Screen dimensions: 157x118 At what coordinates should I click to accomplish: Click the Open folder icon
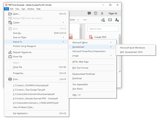[x=10, y=14]
